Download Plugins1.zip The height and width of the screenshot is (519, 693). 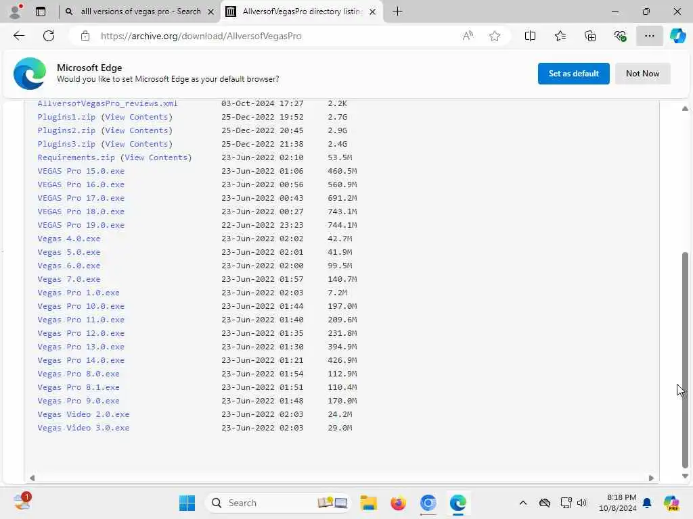coord(66,117)
